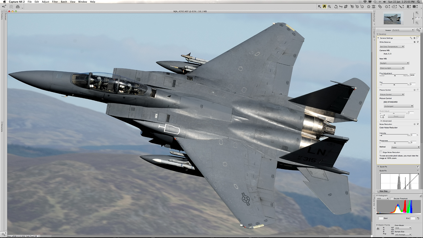Adjust the noise Sharpness slider handle
423x238 pixels.
(x=395, y=143)
